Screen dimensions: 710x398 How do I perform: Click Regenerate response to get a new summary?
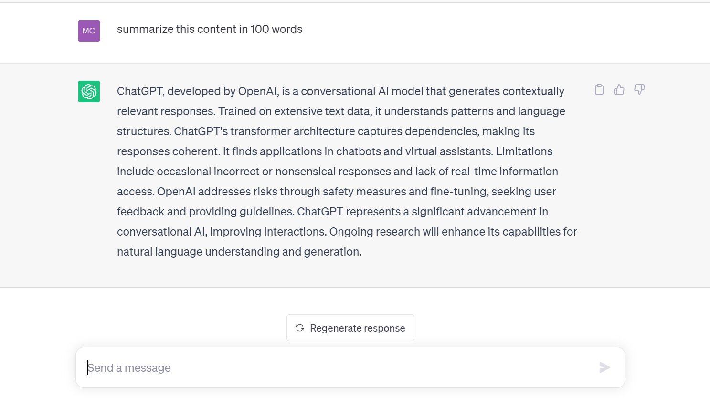point(350,328)
